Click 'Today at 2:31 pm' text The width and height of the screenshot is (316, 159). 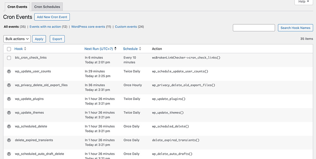pos(97,90)
